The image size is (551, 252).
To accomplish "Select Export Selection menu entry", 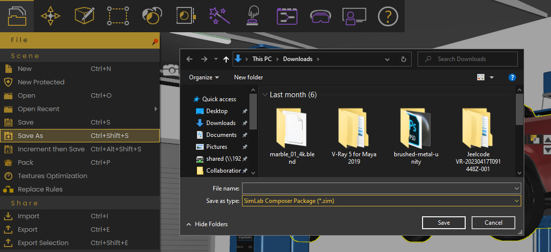I will point(80,243).
